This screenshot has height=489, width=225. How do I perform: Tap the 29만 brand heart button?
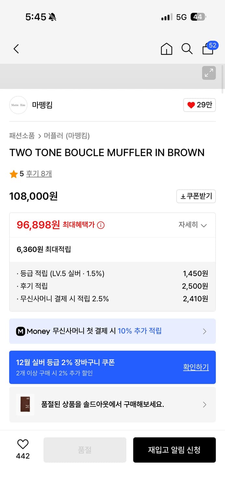click(x=199, y=105)
